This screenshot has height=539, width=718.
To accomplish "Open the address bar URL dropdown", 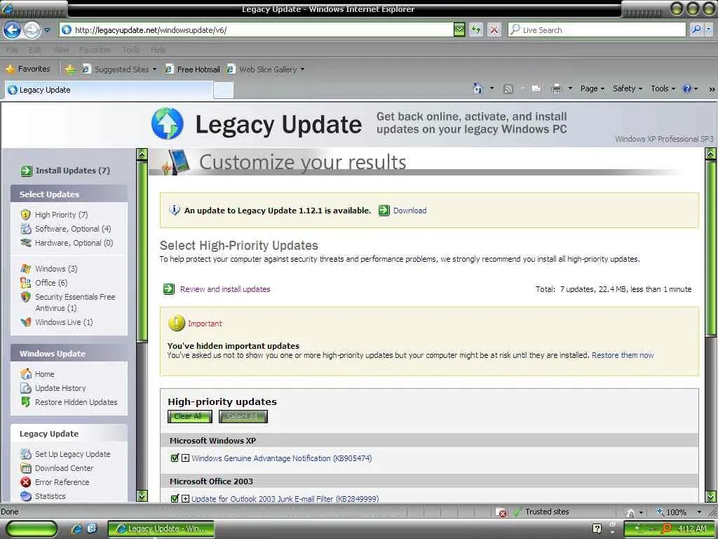I will click(459, 29).
